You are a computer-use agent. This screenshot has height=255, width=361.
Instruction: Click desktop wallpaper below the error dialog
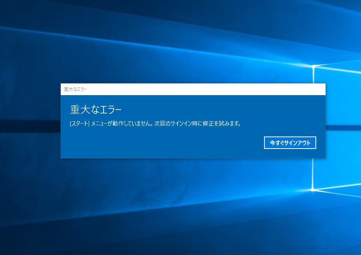[x=175, y=207]
